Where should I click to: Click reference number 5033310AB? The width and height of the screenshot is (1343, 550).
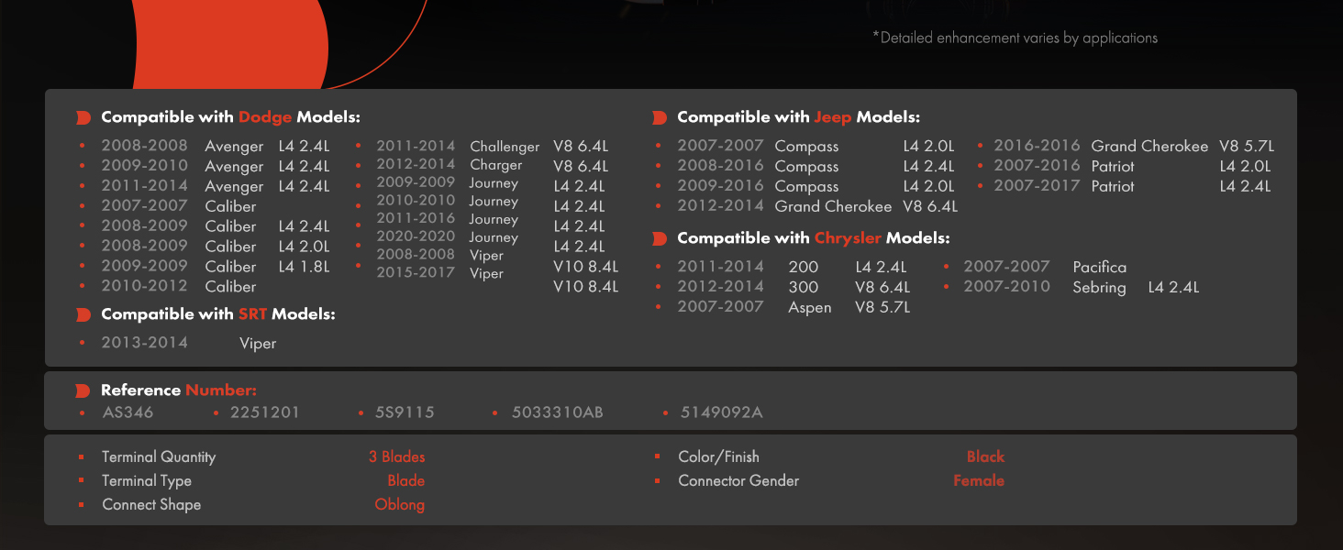(558, 412)
